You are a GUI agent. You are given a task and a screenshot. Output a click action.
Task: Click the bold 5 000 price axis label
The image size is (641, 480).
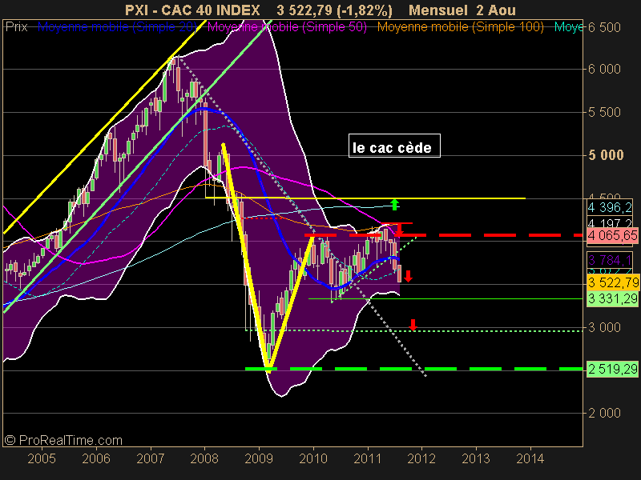[606, 155]
